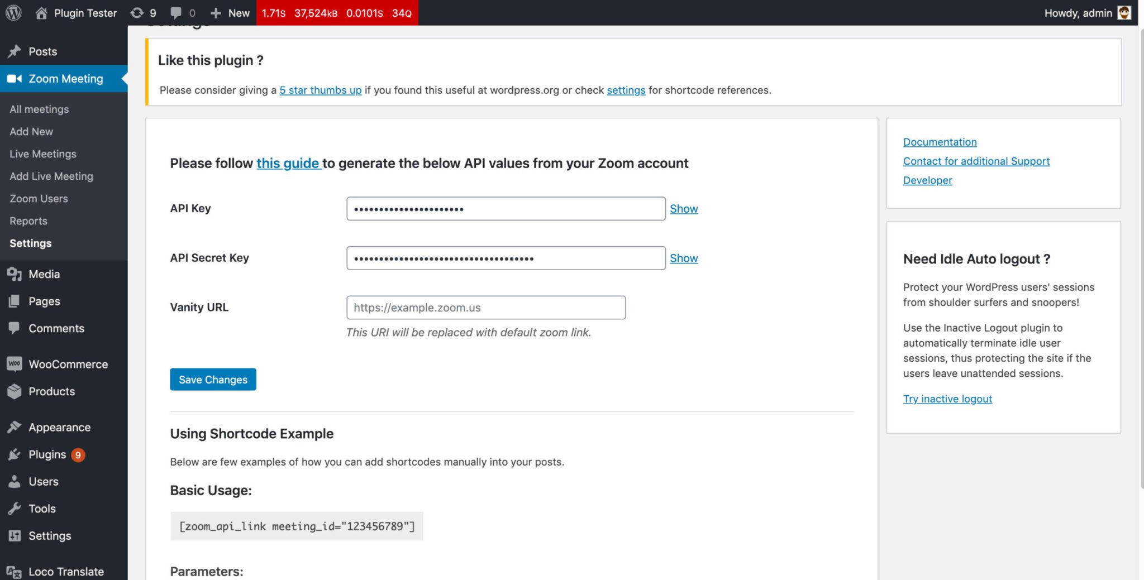Show the API Key value

(683, 209)
